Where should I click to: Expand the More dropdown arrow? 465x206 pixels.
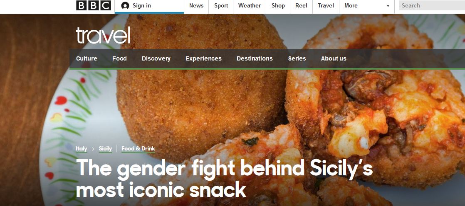[x=388, y=6]
